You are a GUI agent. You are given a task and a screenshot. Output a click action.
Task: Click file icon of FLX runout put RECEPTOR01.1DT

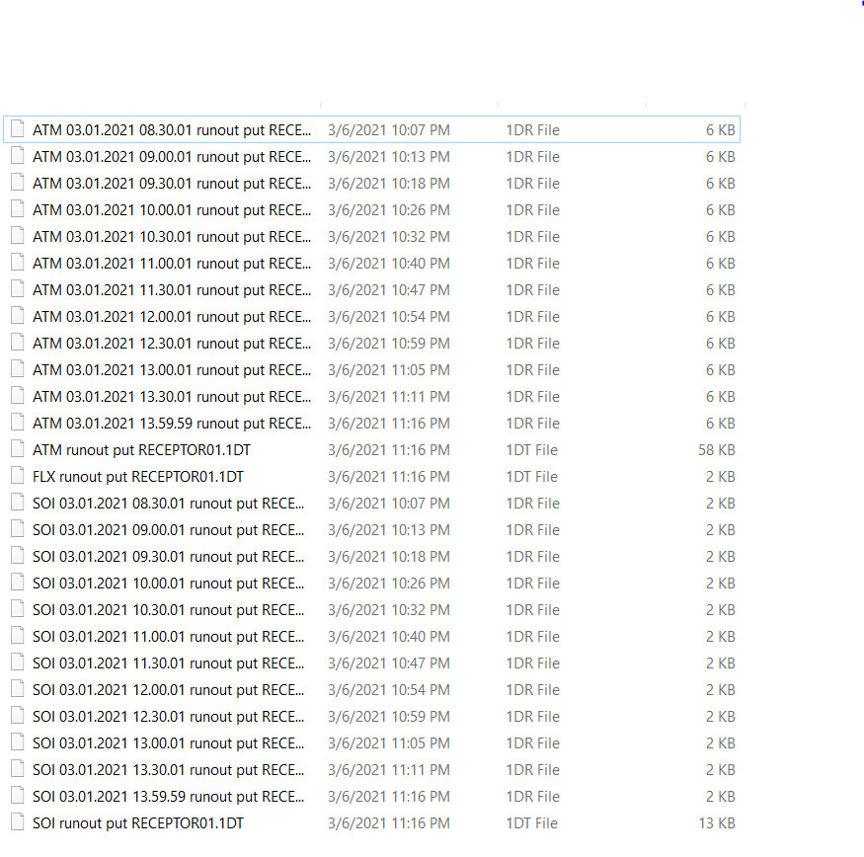click(18, 476)
